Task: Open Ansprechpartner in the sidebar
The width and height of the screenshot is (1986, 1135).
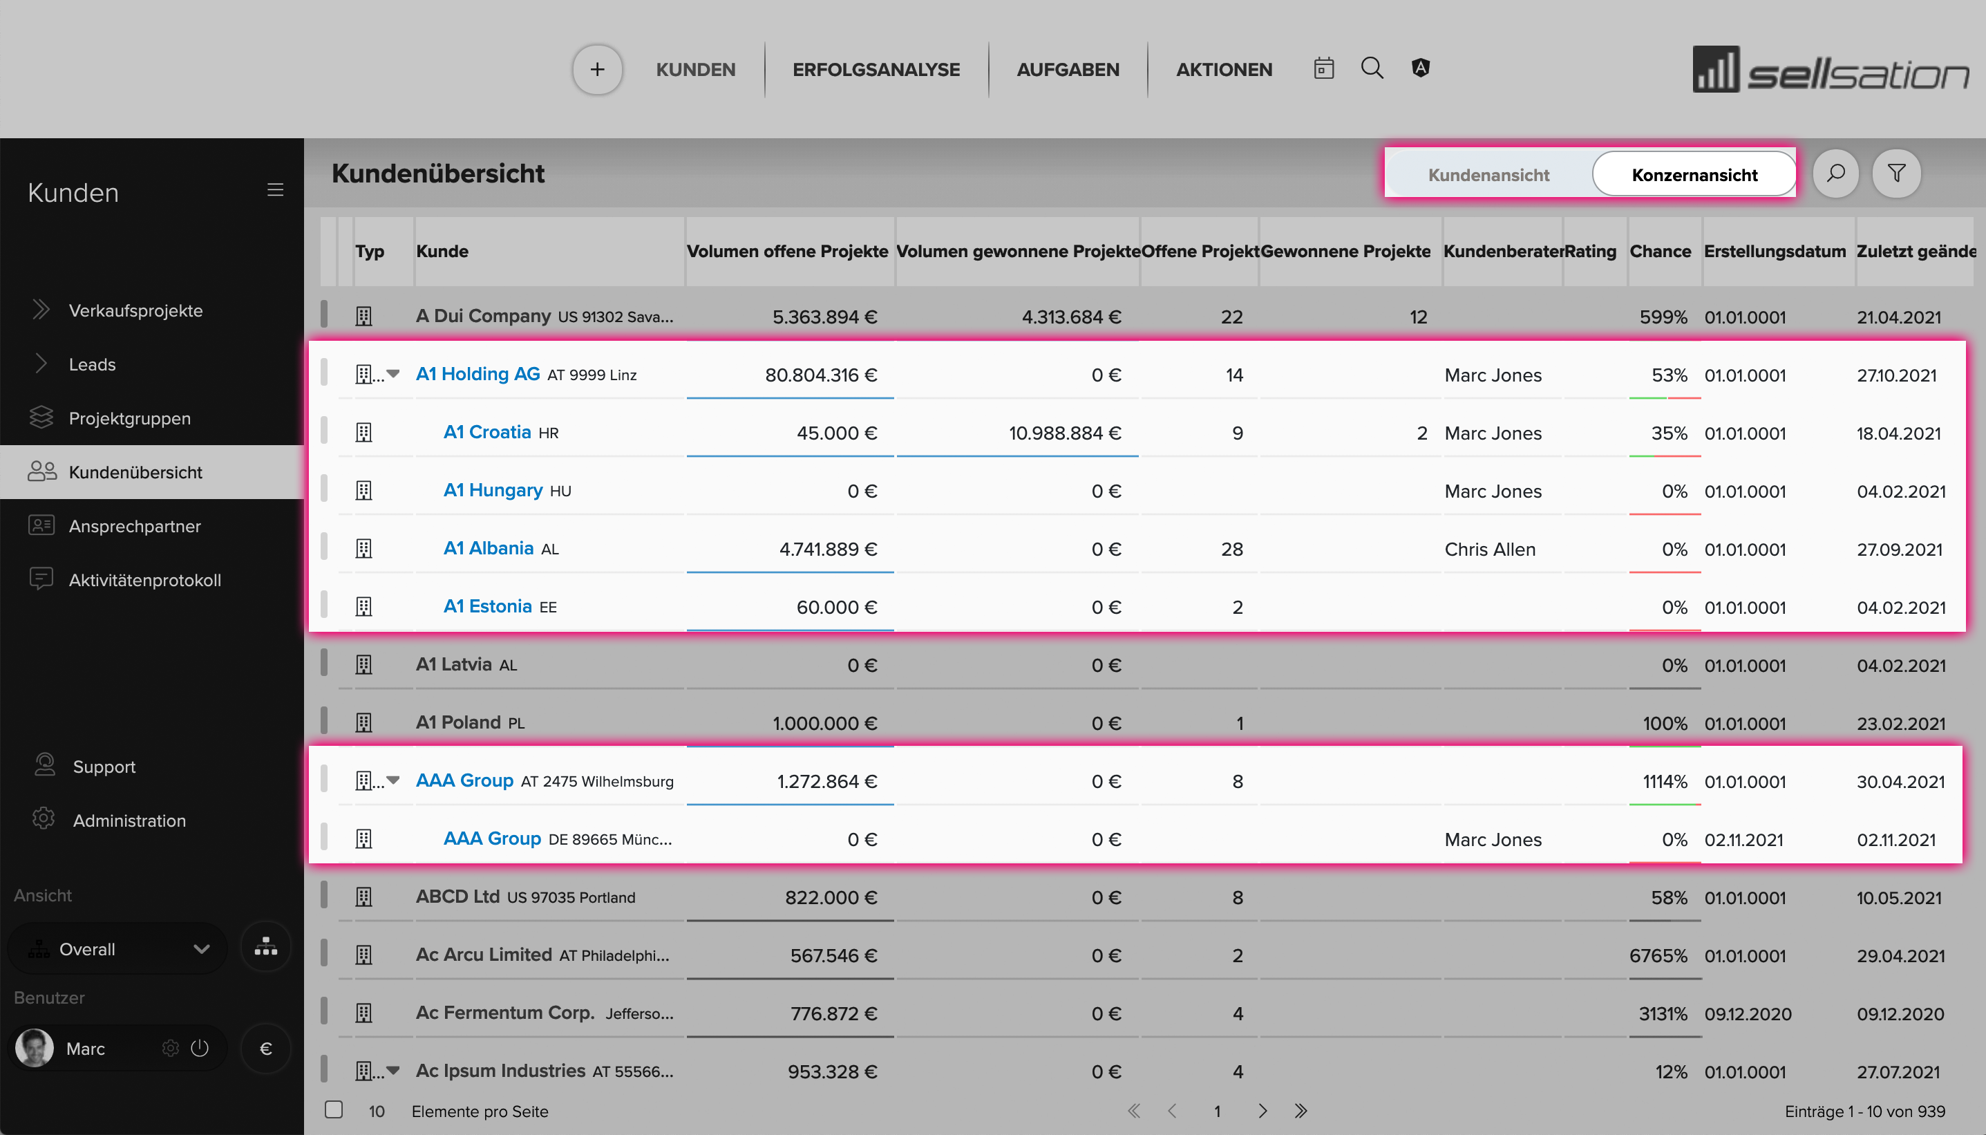Action: point(152,526)
